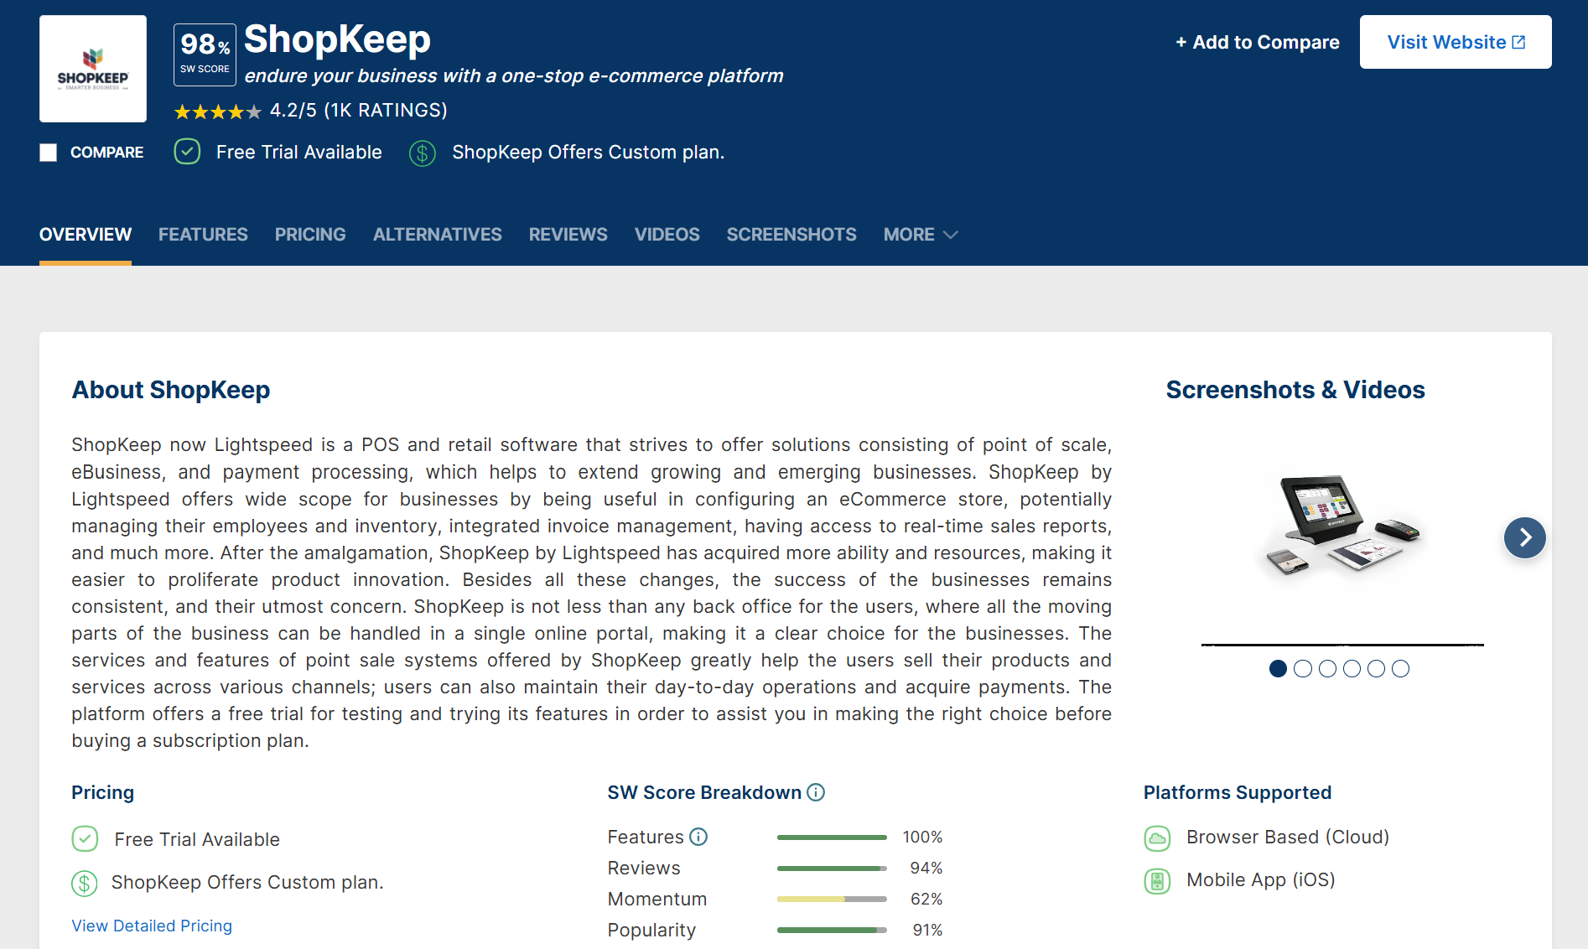1588x949 pixels.
Task: Click the About ShopKeep heading
Action: pos(171,390)
